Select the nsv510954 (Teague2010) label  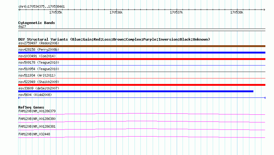[x=39, y=69]
